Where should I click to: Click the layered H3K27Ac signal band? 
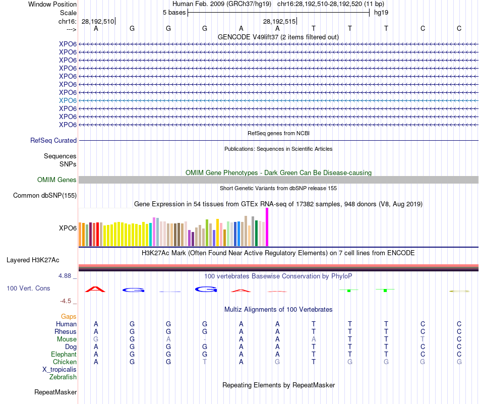tap(278, 268)
